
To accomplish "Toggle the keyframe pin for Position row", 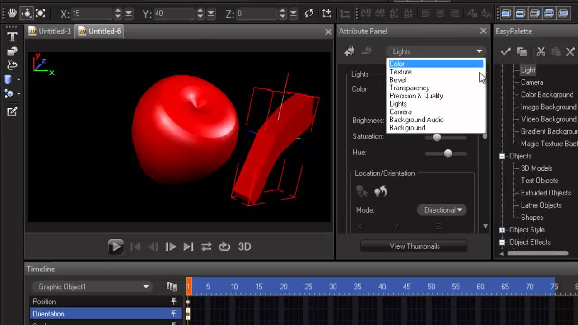I will coord(173,302).
